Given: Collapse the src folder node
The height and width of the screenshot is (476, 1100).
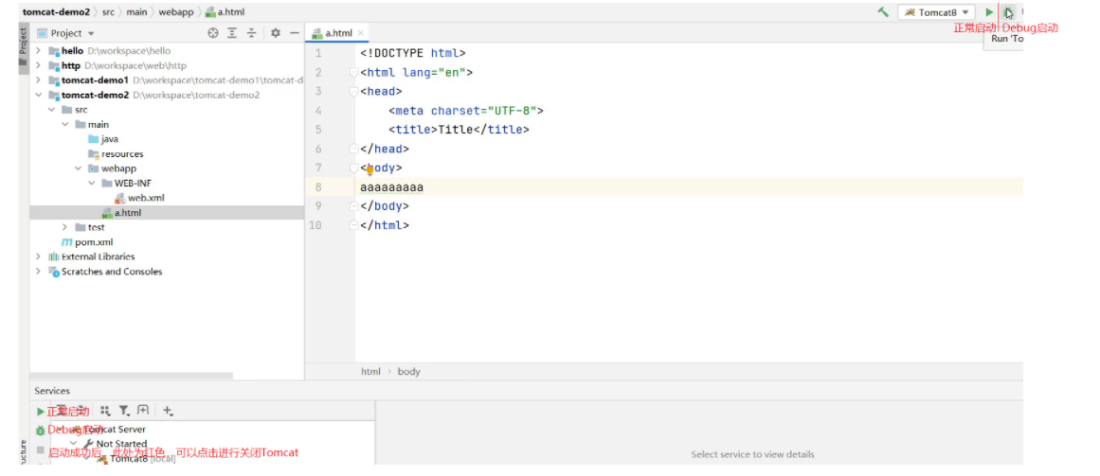Looking at the screenshot, I should tap(52, 110).
